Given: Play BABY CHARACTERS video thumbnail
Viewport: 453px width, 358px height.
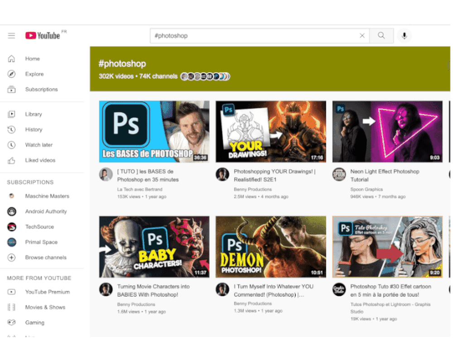Looking at the screenshot, I should [x=154, y=246].
